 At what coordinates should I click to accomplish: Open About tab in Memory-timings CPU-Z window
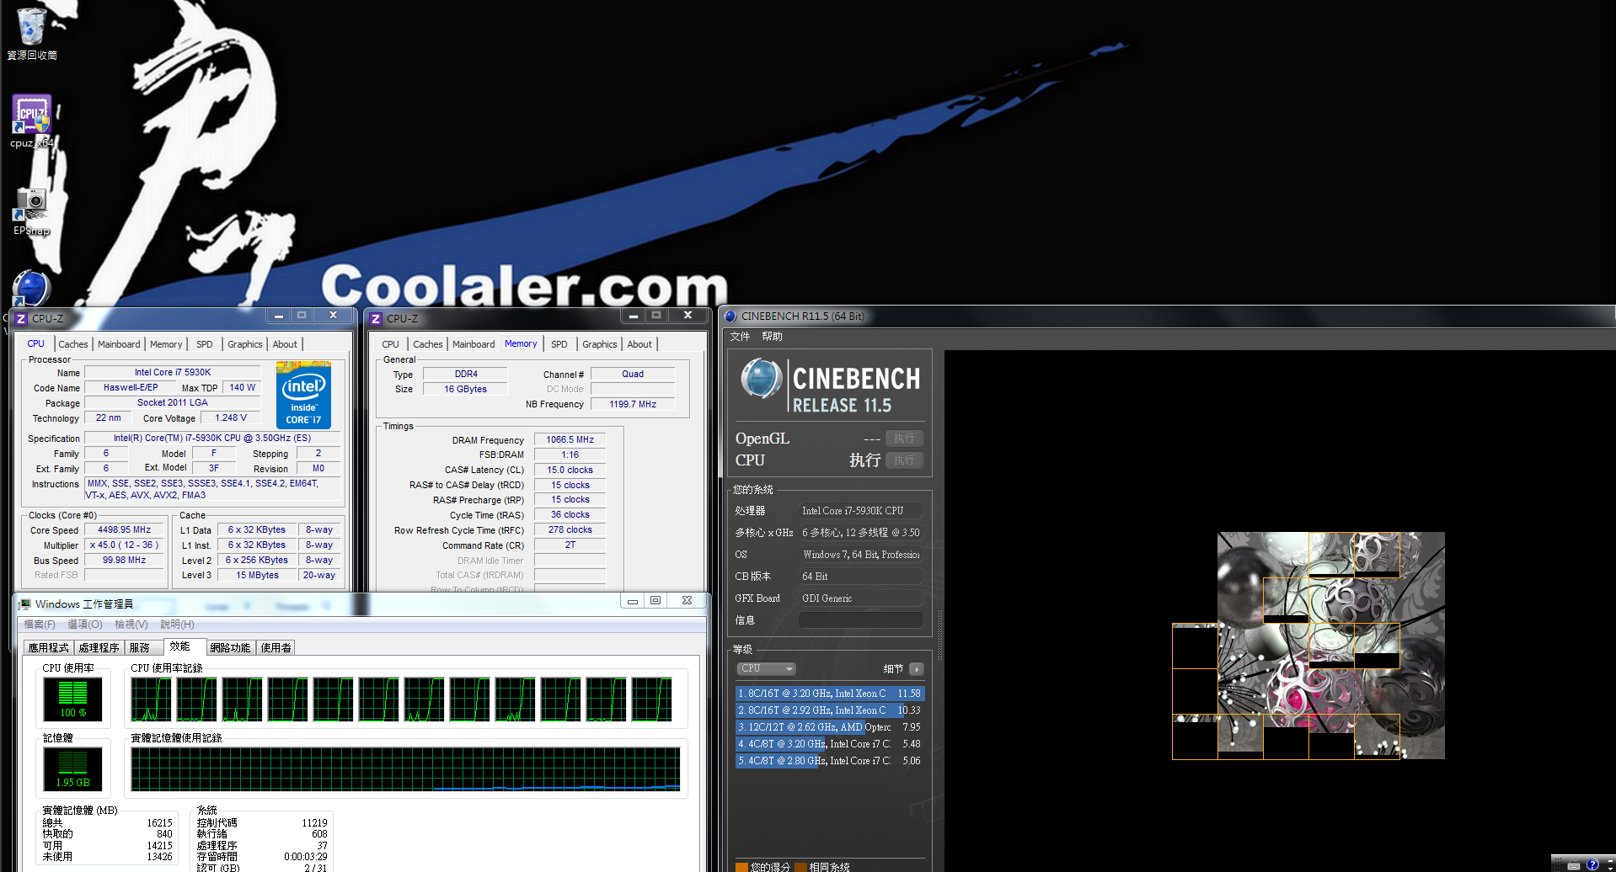point(639,344)
